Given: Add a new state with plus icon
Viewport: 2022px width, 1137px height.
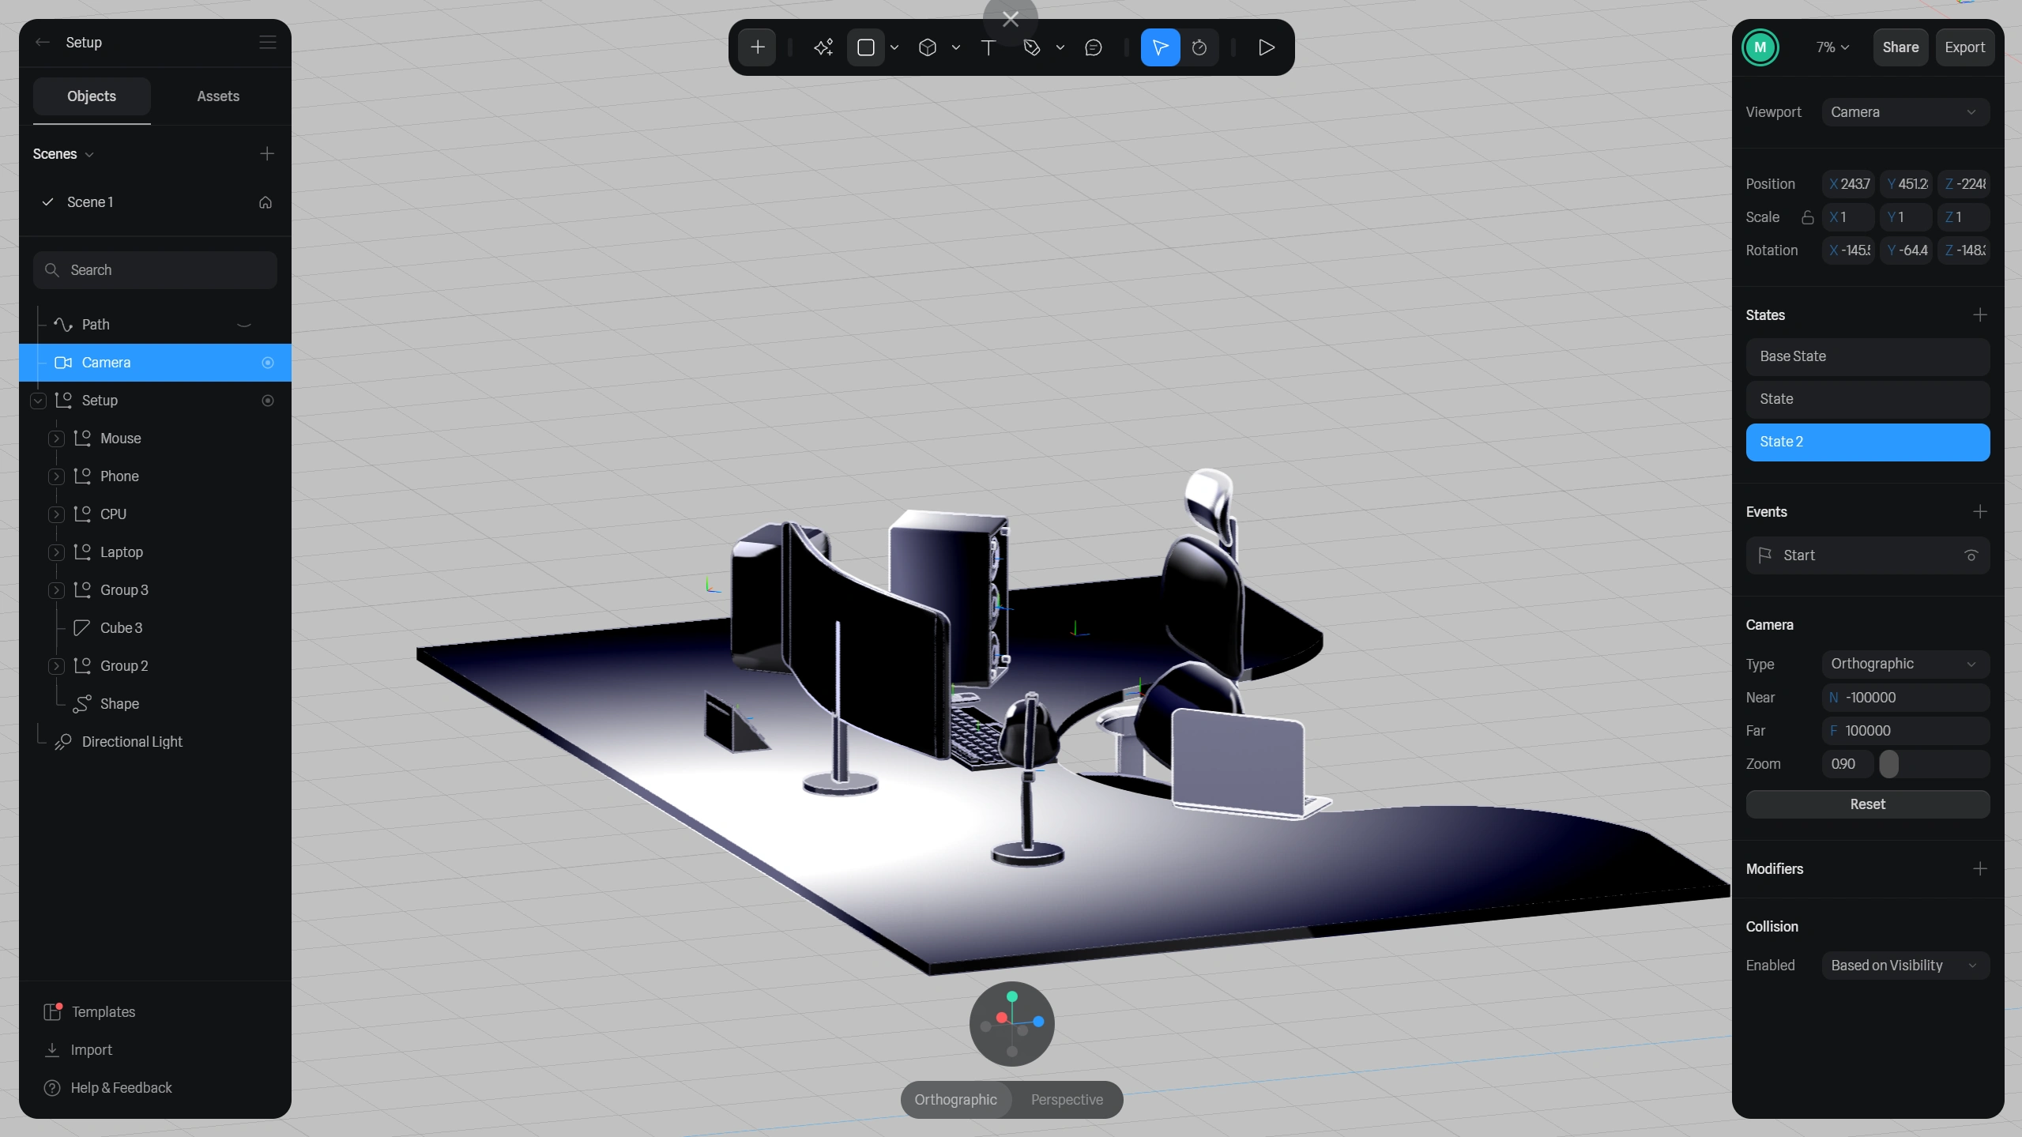Looking at the screenshot, I should pos(1979,315).
